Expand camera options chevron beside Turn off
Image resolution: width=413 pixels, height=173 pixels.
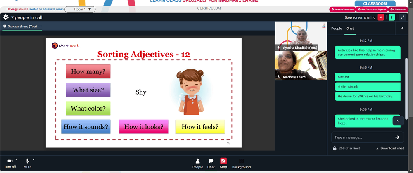pos(16,159)
